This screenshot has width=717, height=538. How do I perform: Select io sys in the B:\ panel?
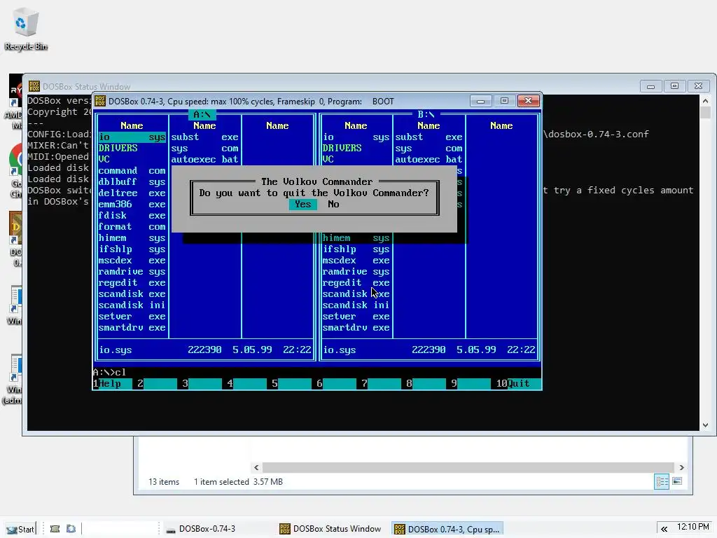[356, 137]
